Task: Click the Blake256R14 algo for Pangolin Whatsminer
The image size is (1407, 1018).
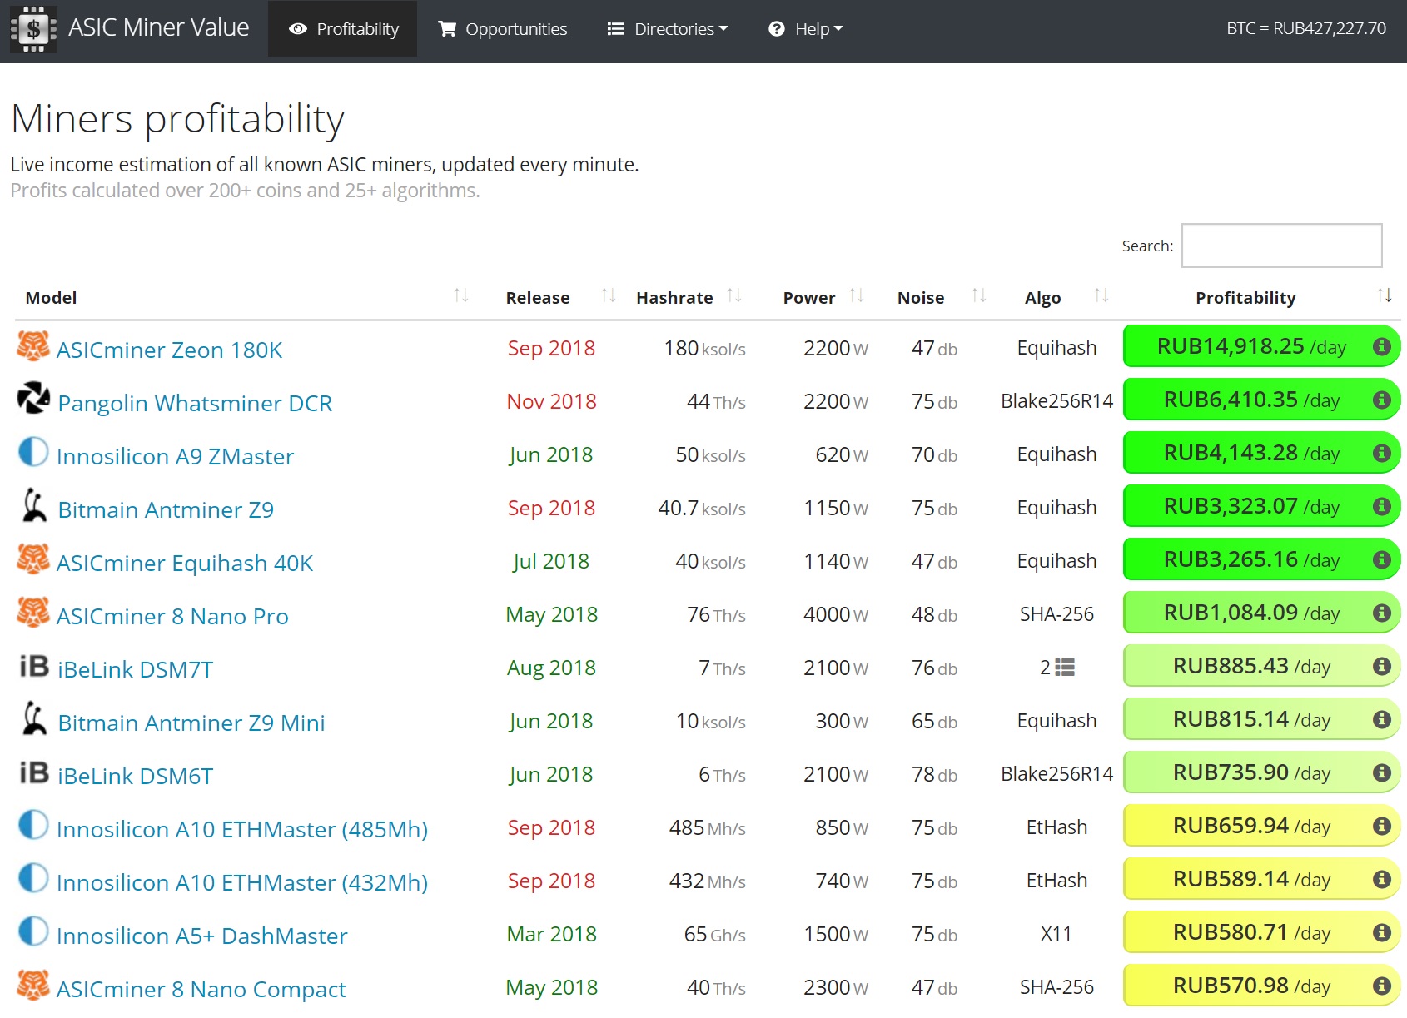Action: [x=1056, y=401]
